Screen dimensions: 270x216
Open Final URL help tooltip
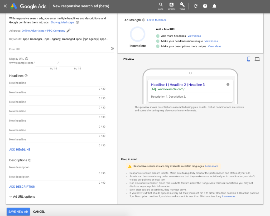click(112, 48)
